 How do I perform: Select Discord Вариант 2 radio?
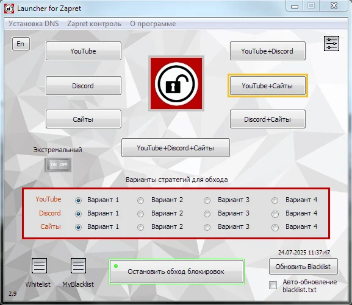point(140,214)
